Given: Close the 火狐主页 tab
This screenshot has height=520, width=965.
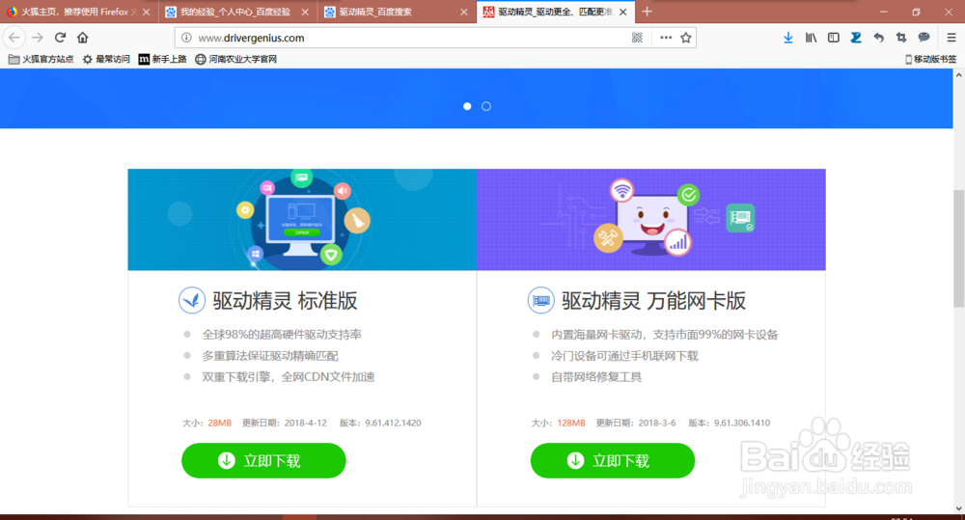Looking at the screenshot, I should pos(146,12).
